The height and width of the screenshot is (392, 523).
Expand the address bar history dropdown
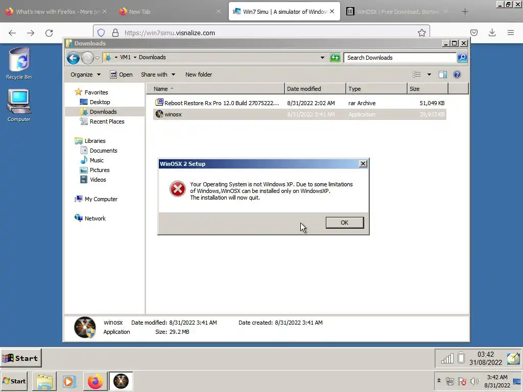coord(322,57)
